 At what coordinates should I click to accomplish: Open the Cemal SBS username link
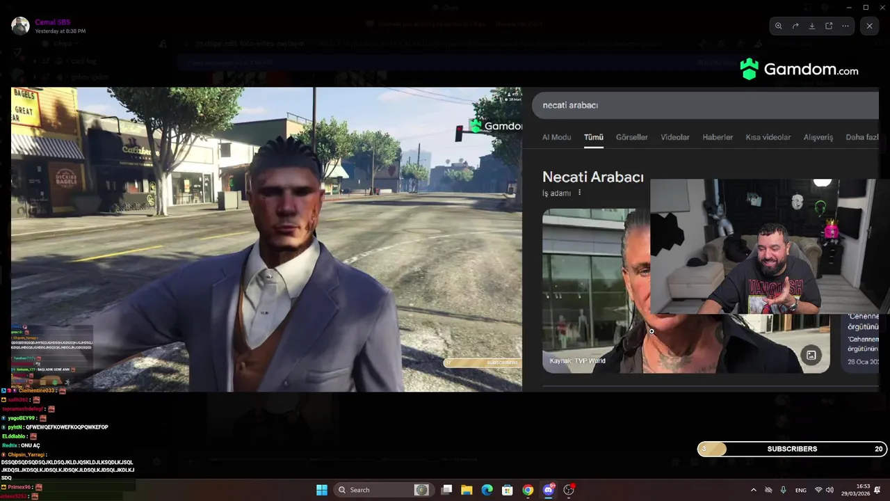(x=52, y=22)
